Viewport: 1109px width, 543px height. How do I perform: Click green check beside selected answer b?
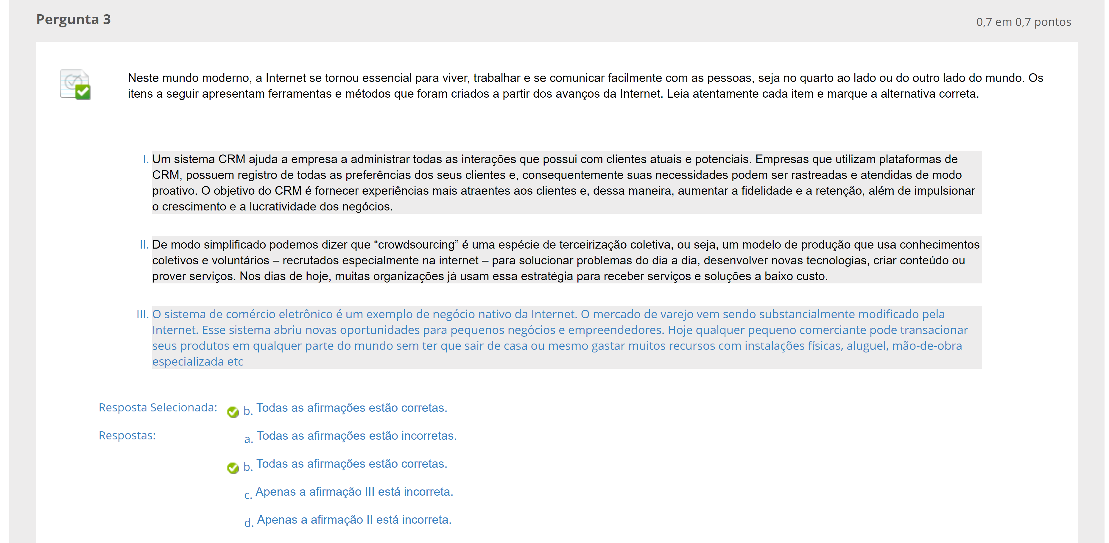coord(233,412)
